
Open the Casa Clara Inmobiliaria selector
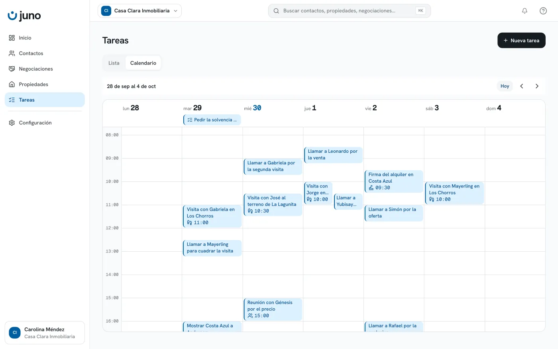point(139,11)
